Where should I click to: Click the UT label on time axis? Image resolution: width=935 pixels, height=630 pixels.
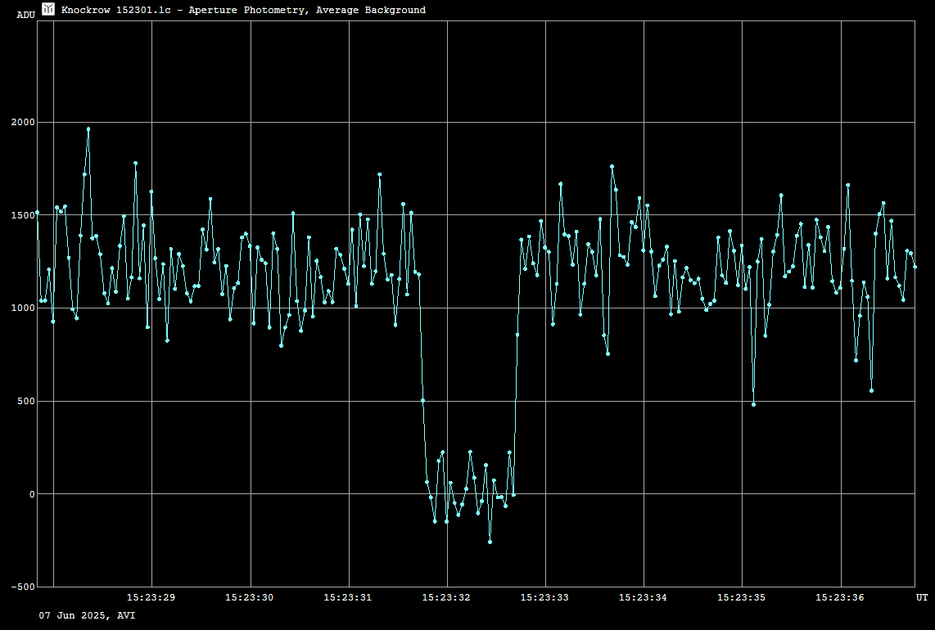921,598
